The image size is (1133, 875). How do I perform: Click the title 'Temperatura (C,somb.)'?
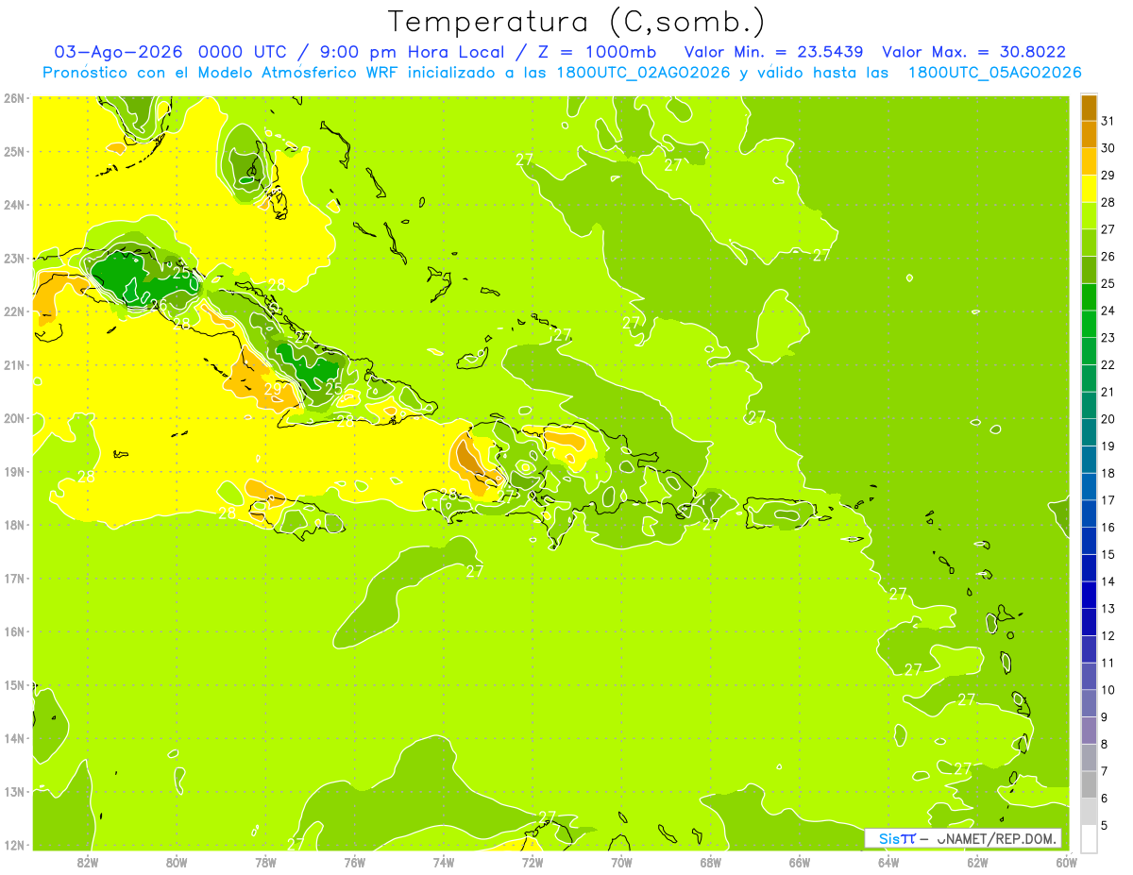pos(577,22)
